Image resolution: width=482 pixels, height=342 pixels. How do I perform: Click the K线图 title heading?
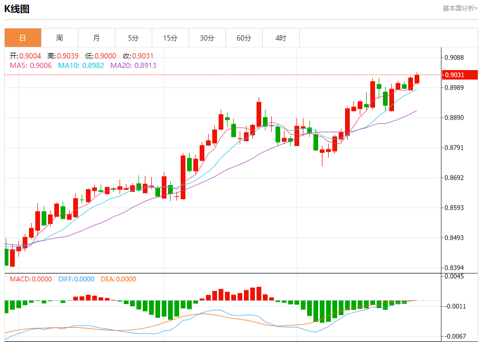point(17,9)
